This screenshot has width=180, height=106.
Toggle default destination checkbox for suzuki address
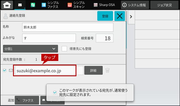(x=5, y=70)
